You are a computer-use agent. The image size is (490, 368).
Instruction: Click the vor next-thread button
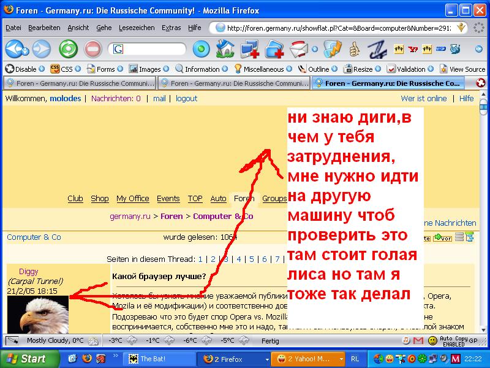pos(442,237)
